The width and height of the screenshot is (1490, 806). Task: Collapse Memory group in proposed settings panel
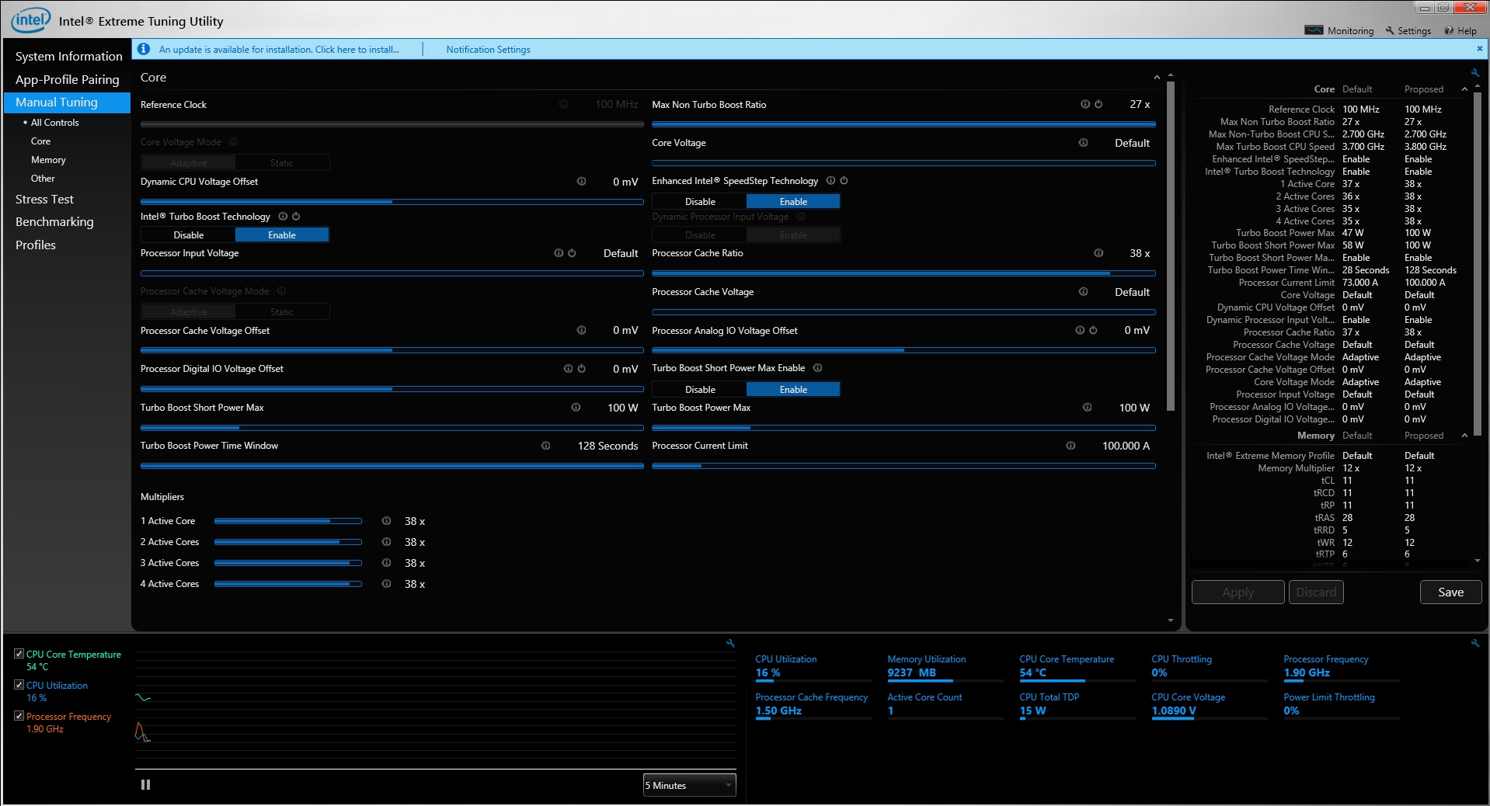pyautogui.click(x=1464, y=436)
